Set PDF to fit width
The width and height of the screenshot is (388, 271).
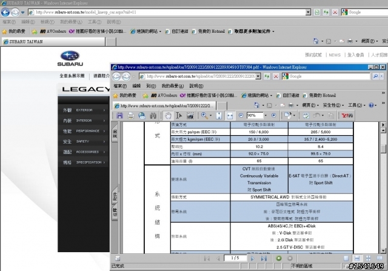[x=230, y=115]
